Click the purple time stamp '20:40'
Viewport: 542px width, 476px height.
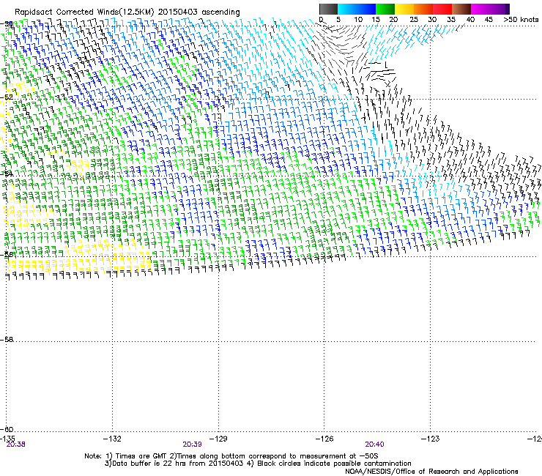click(374, 445)
